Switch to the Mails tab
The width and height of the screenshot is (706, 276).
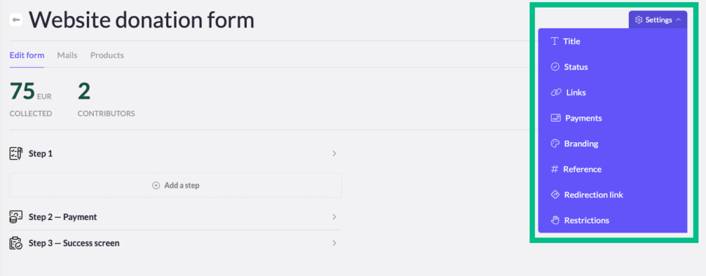67,55
